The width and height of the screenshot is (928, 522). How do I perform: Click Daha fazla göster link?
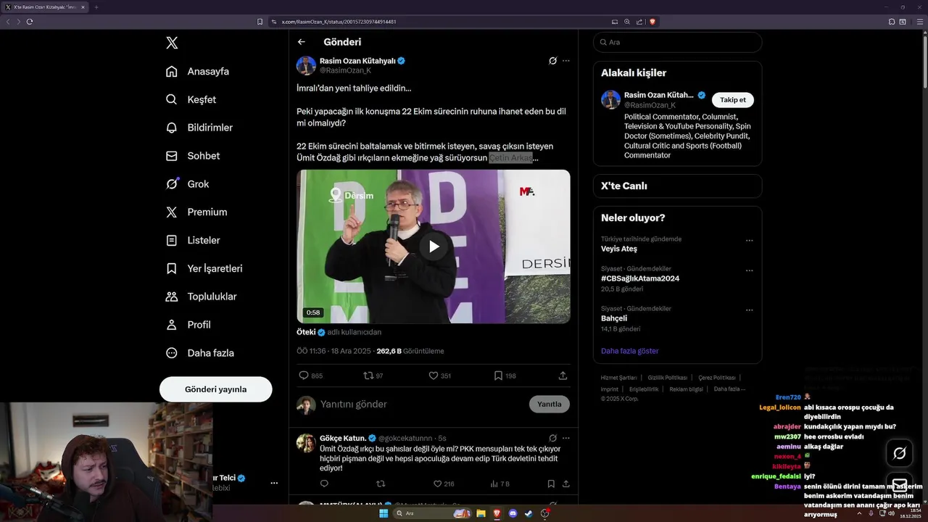tap(630, 351)
